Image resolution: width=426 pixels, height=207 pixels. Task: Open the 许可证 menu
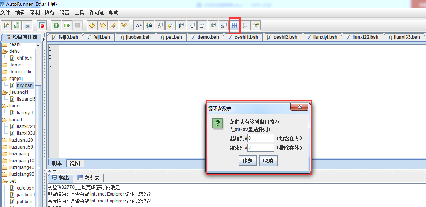(97, 13)
